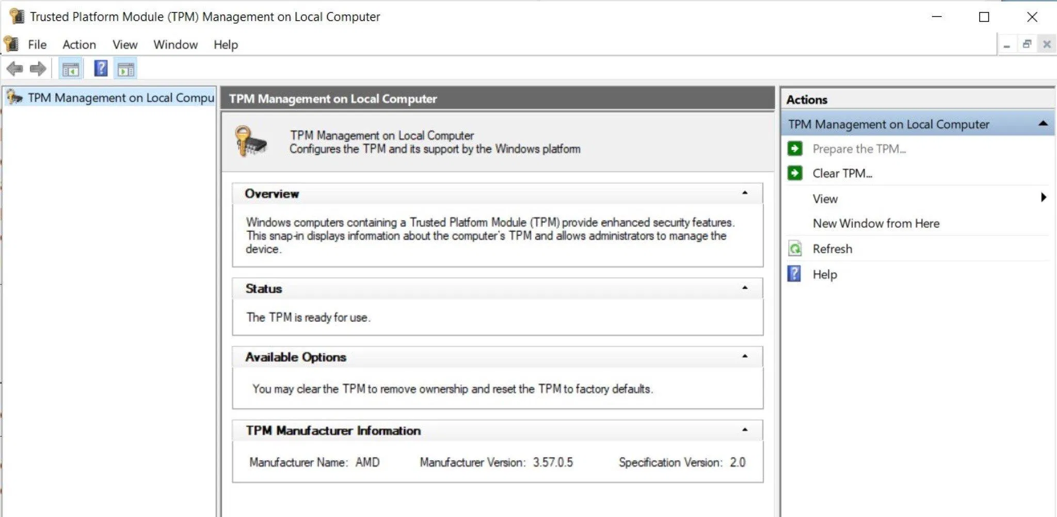Open the Window menu
The width and height of the screenshot is (1057, 517).
point(175,44)
